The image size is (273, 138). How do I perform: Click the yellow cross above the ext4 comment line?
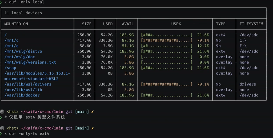tap(93, 112)
